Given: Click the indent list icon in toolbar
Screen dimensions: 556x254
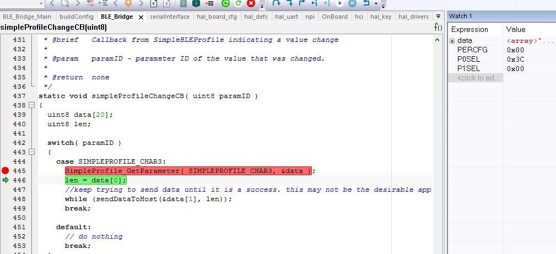Looking at the screenshot, I should (x=103, y=3).
